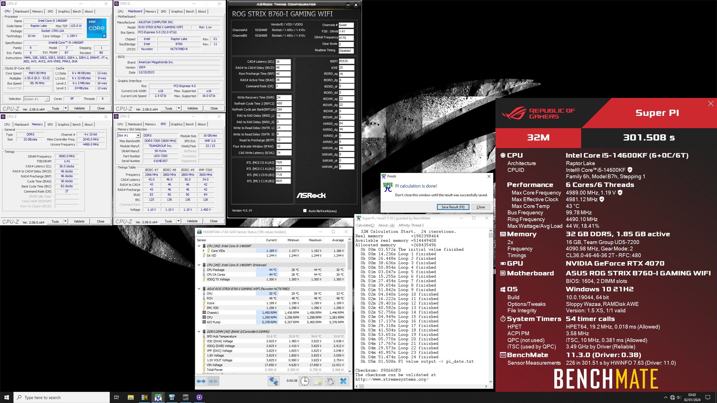Open Calculate menu in Super PI

[x=365, y=225]
